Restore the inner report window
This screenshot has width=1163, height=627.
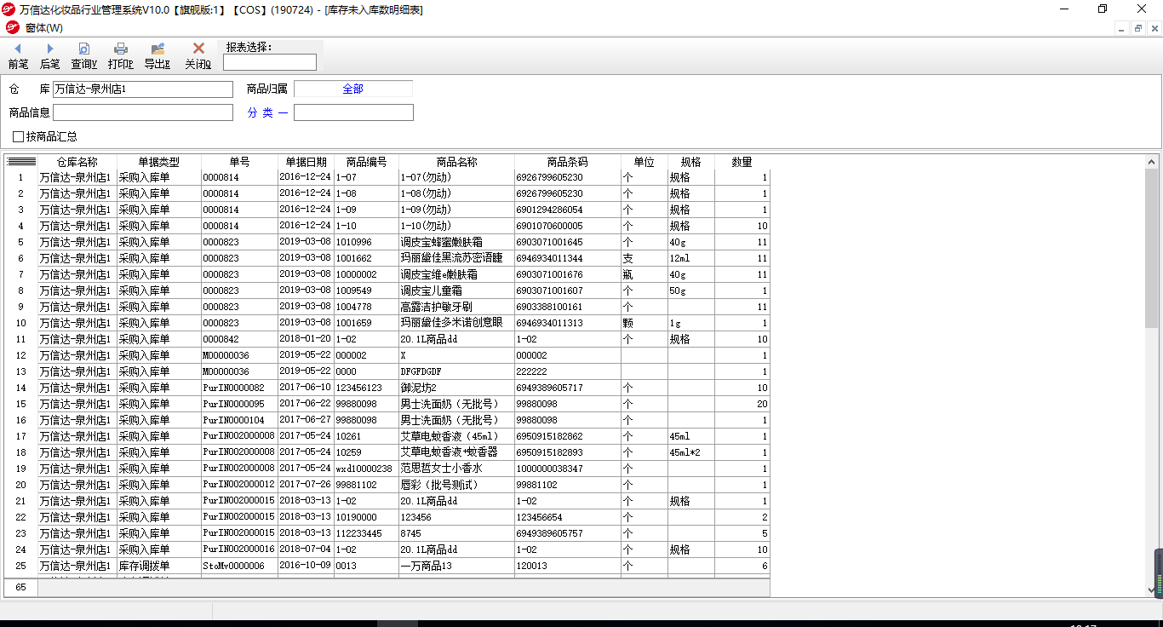pyautogui.click(x=1138, y=28)
